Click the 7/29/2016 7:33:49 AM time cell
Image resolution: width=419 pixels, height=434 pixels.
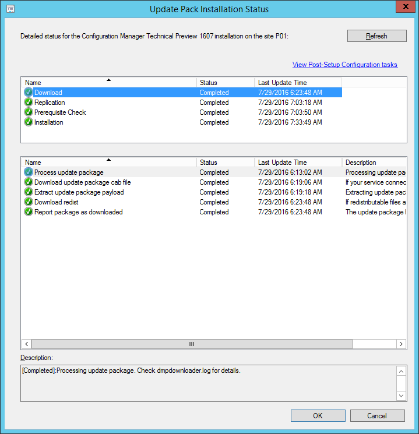coord(290,122)
